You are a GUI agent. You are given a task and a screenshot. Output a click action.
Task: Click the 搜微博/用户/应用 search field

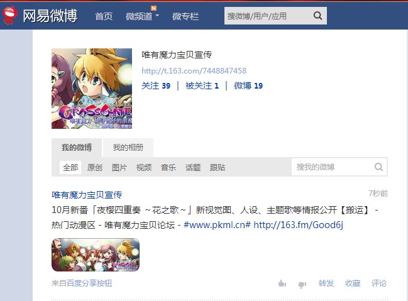(x=268, y=16)
